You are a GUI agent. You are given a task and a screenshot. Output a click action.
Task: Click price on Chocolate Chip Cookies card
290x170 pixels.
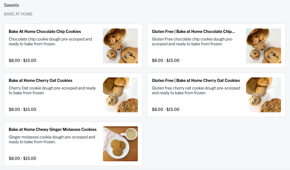23,61
